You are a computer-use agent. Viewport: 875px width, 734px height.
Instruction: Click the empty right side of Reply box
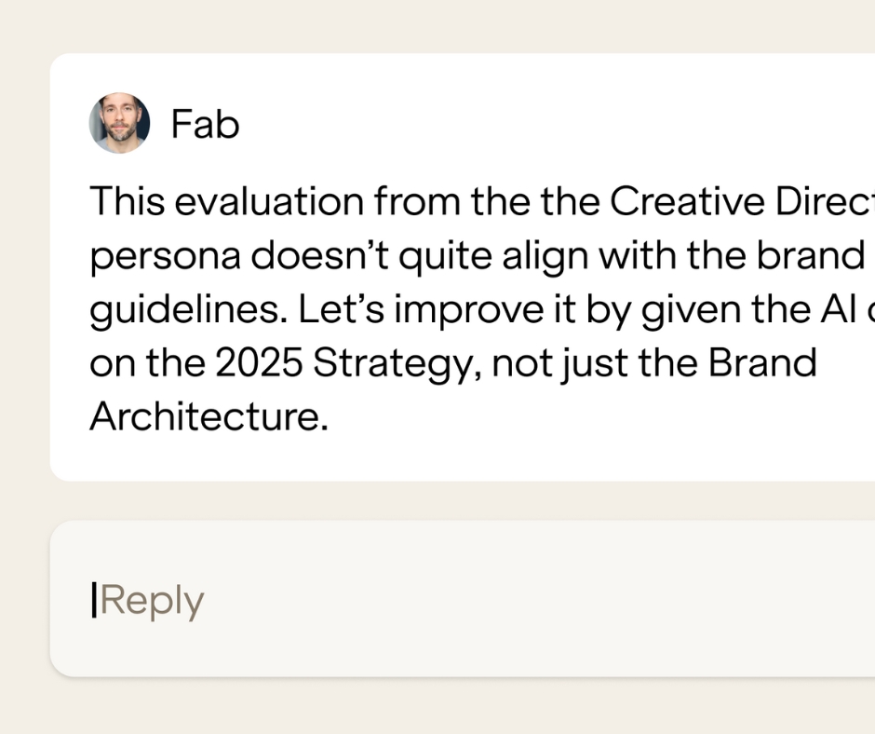coord(698,601)
